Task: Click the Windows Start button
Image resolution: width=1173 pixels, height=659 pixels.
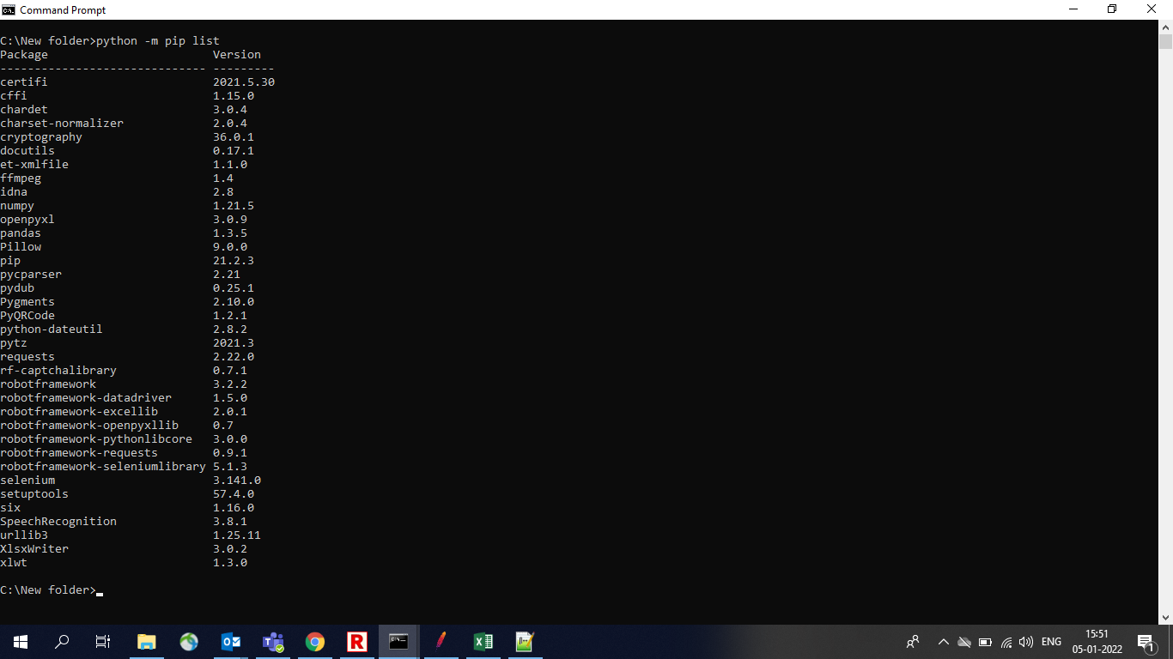Action: pyautogui.click(x=21, y=641)
